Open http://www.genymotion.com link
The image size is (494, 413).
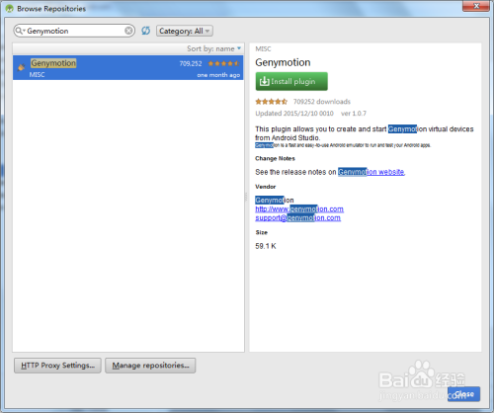tap(299, 209)
